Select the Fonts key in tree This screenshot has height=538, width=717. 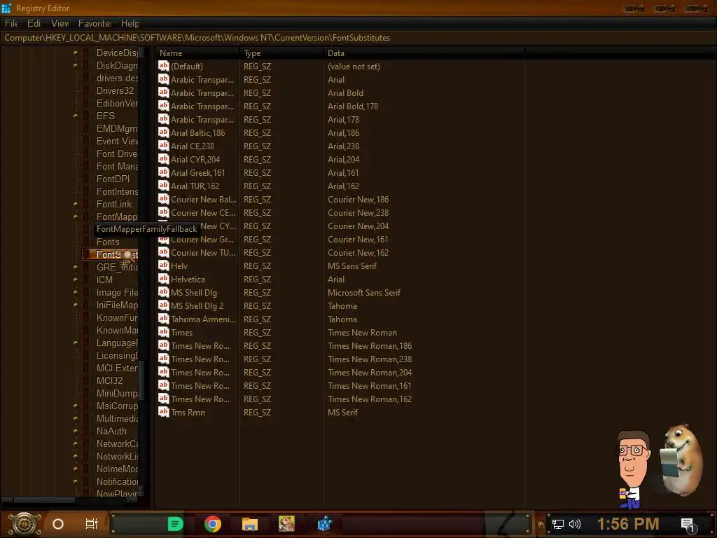point(108,242)
